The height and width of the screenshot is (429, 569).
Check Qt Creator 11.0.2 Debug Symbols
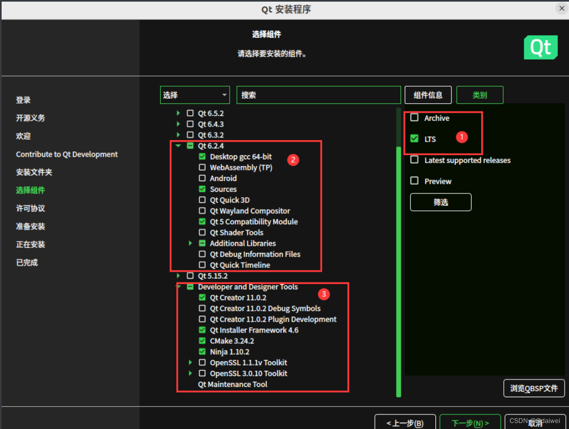(x=202, y=308)
